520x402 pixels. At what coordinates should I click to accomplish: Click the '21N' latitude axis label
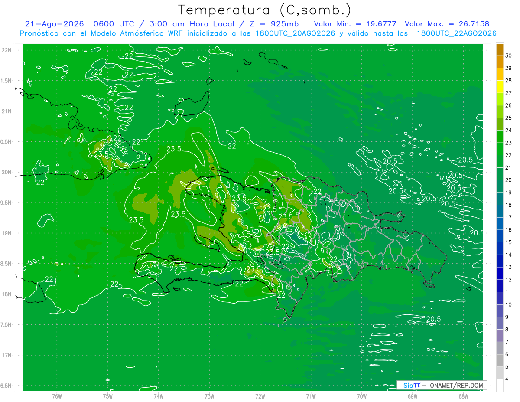point(7,111)
